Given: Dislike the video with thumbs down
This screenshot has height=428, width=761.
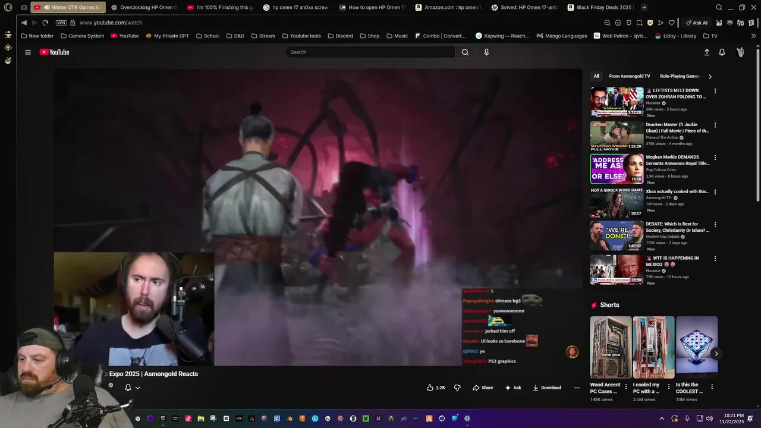Looking at the screenshot, I should 457,388.
